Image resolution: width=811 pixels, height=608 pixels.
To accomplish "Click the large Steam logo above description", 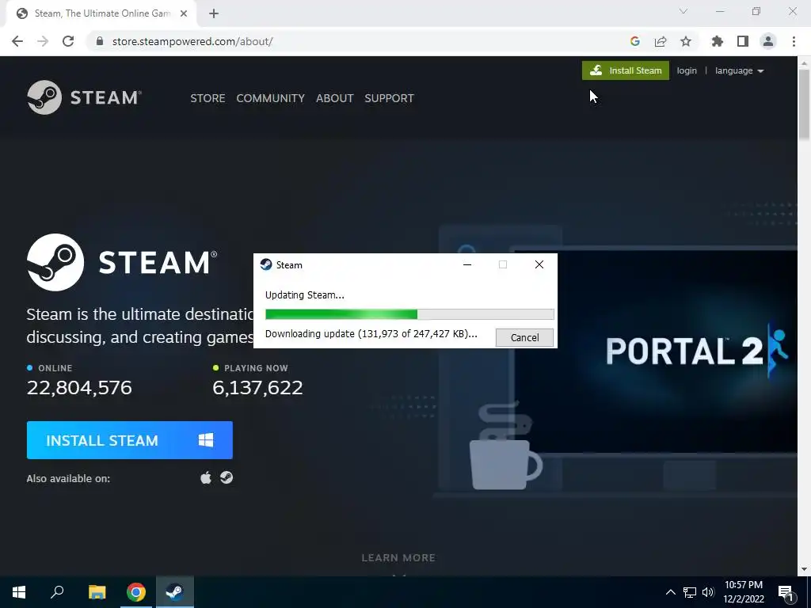I will click(122, 262).
